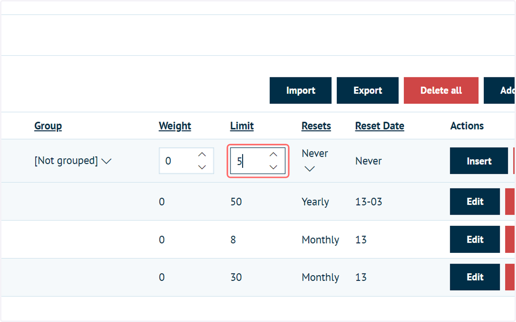Select the limit value 30 cell
Screen dimensions: 516x322
click(236, 277)
